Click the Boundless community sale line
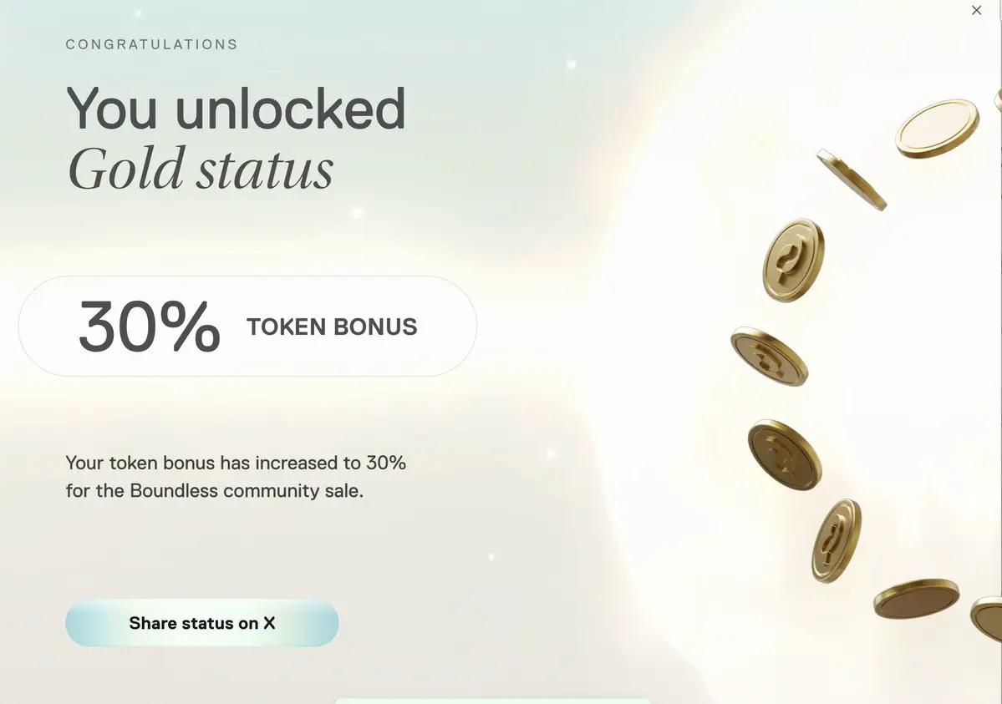This screenshot has width=1002, height=704. (x=215, y=490)
